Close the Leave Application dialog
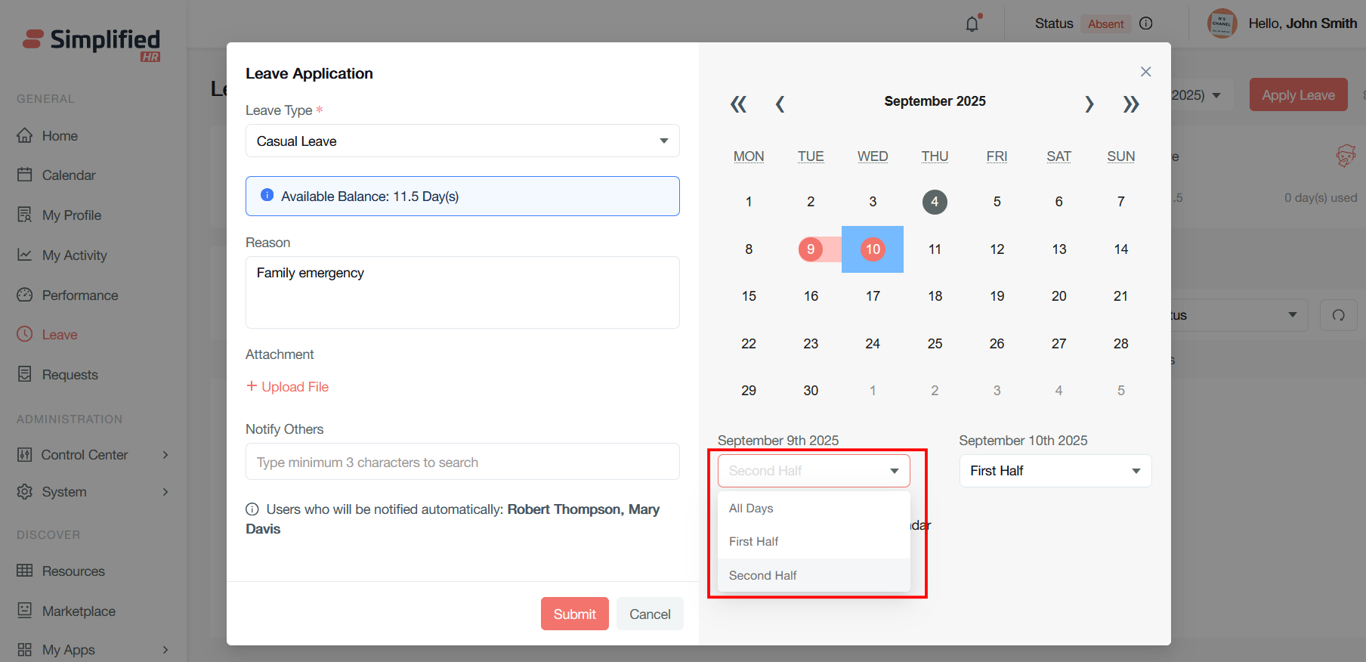Viewport: 1366px width, 662px height. (1145, 72)
